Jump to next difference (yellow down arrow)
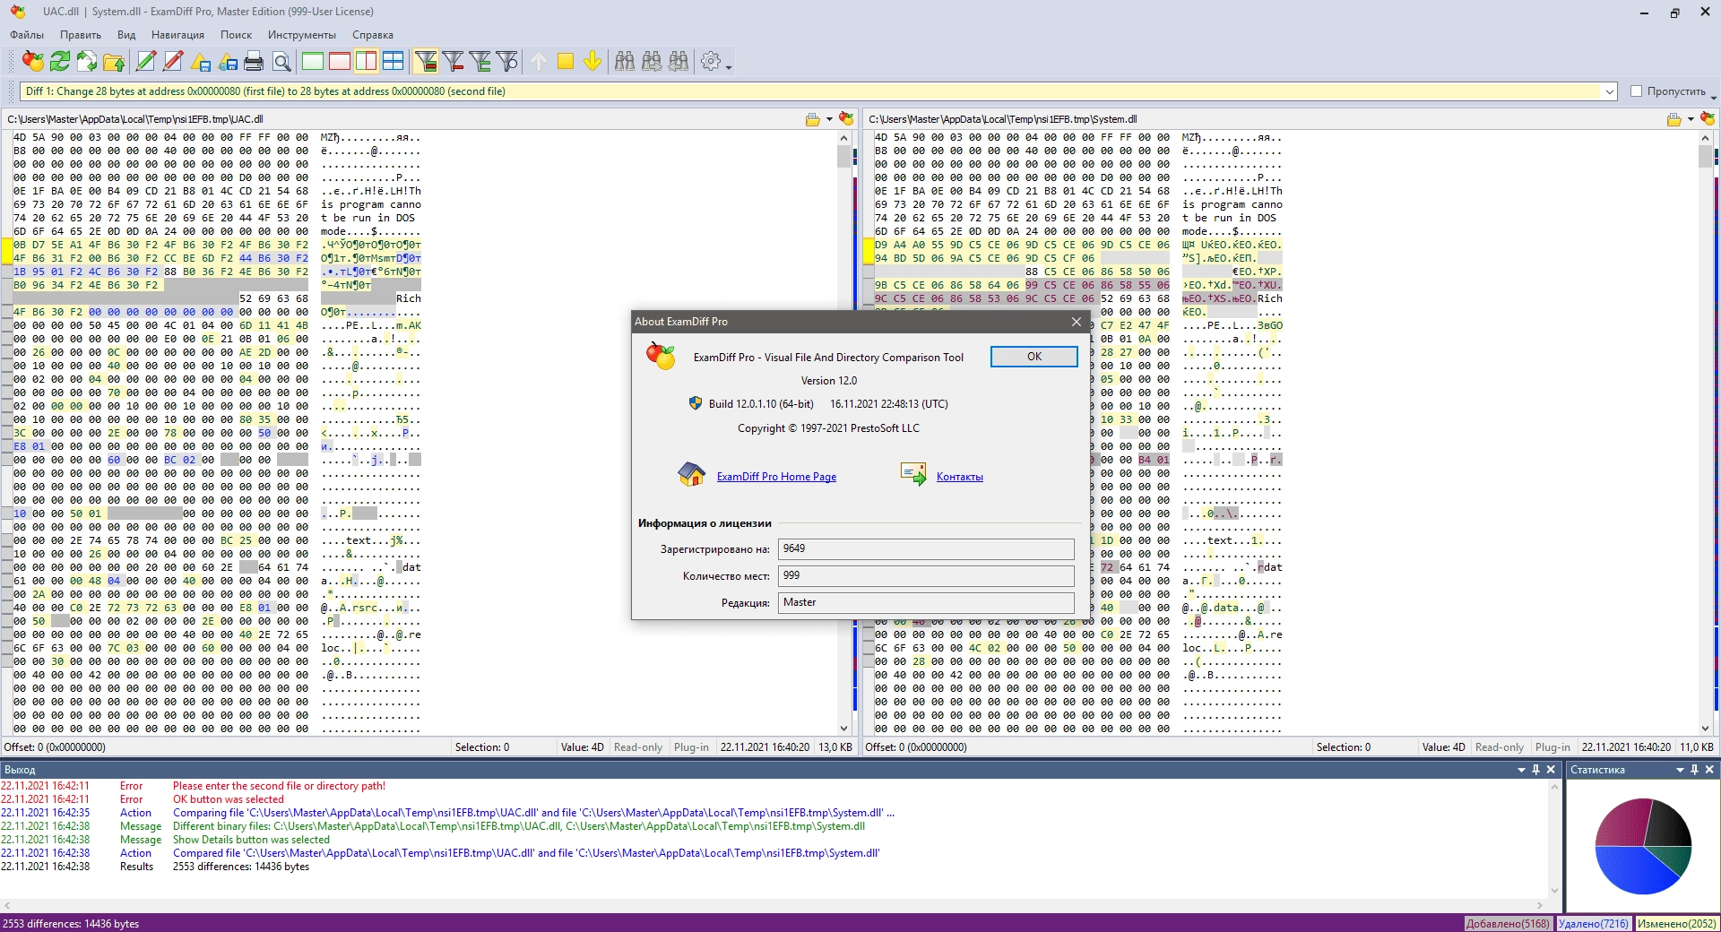Screen dimensions: 1721x932 [592, 61]
